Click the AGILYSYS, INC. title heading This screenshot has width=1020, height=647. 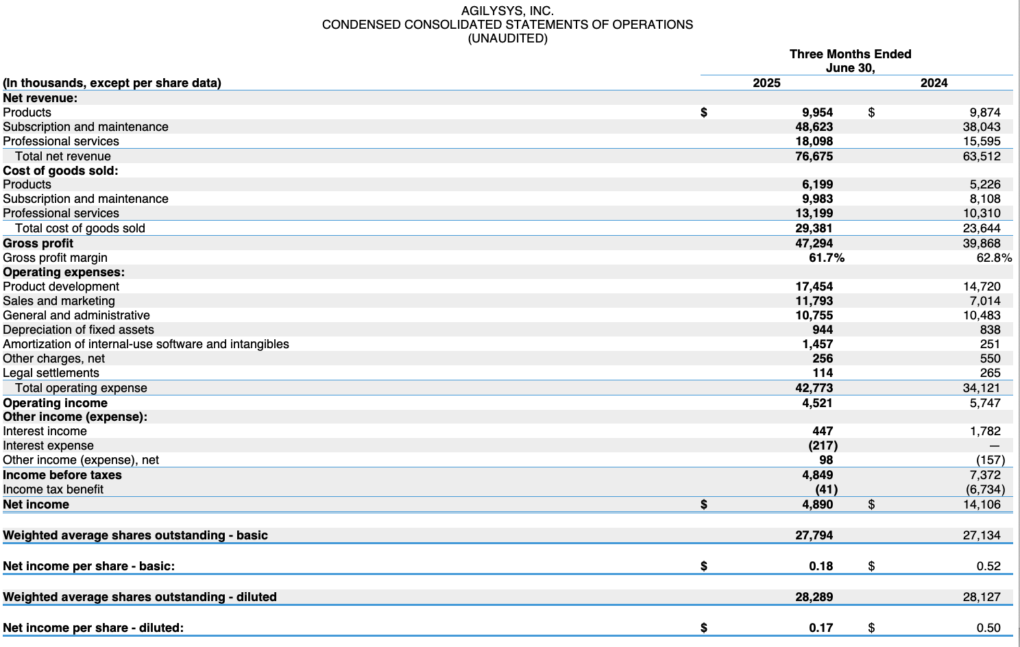[507, 11]
